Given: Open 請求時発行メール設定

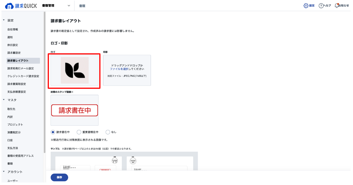Looking at the screenshot, I should pyautogui.click(x=21, y=69).
